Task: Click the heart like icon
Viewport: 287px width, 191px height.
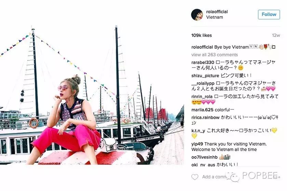Action: pos(195,177)
